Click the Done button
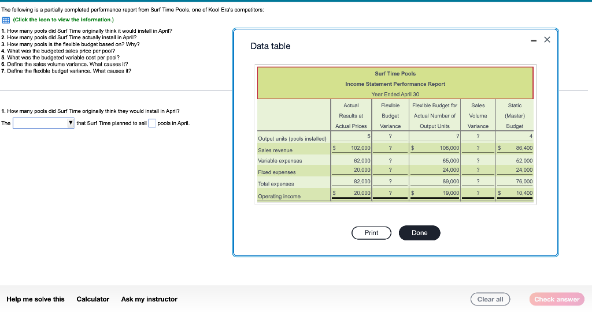 [420, 233]
